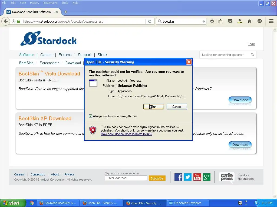
Task: Go back with the Firefox back arrow
Action: pos(6,22)
